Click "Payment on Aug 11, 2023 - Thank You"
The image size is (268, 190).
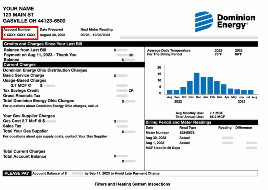click(40, 55)
